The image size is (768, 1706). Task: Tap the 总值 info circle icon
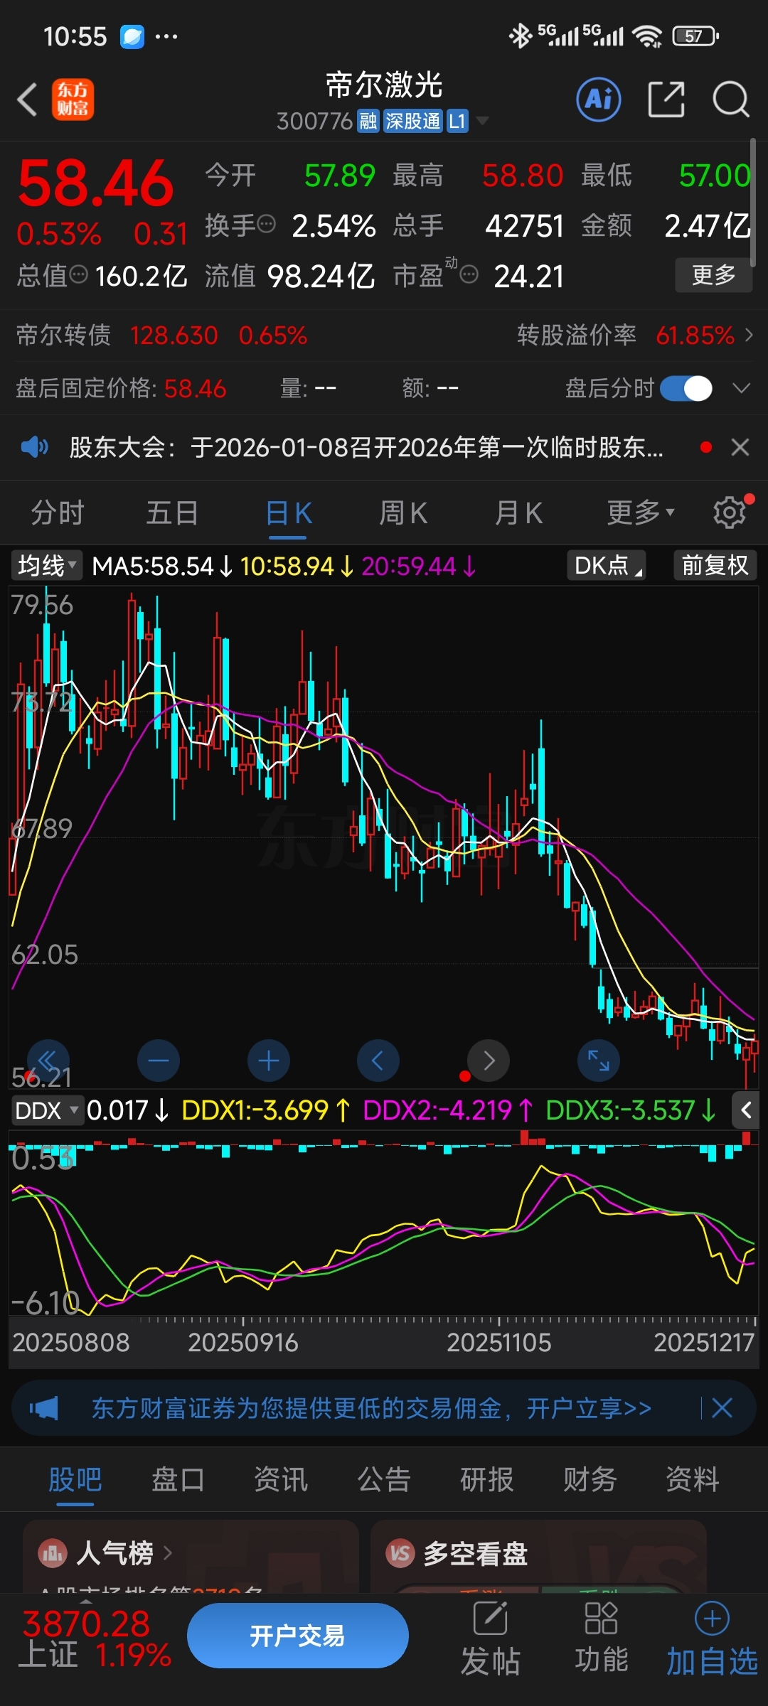[79, 274]
